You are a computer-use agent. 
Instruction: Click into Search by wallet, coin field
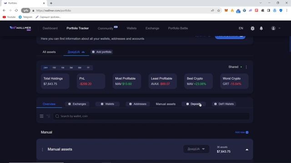pyautogui.click(x=151, y=116)
